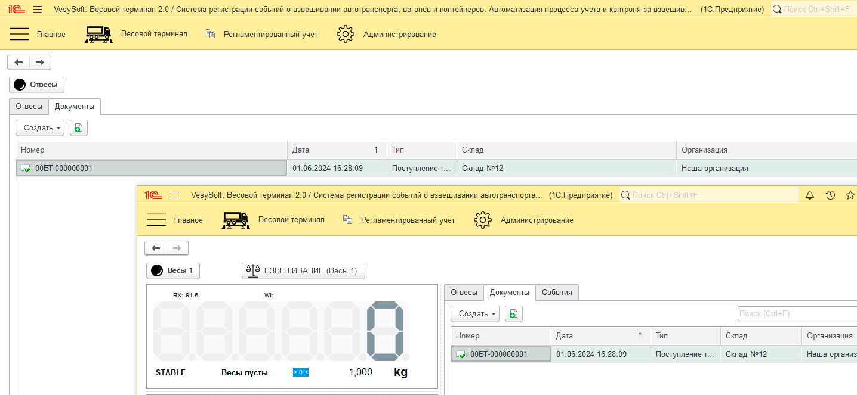Click the truck icon for Весовой терминал
857x395 pixels.
click(x=98, y=35)
